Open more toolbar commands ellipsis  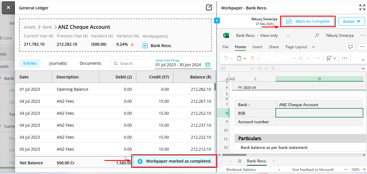(344, 58)
